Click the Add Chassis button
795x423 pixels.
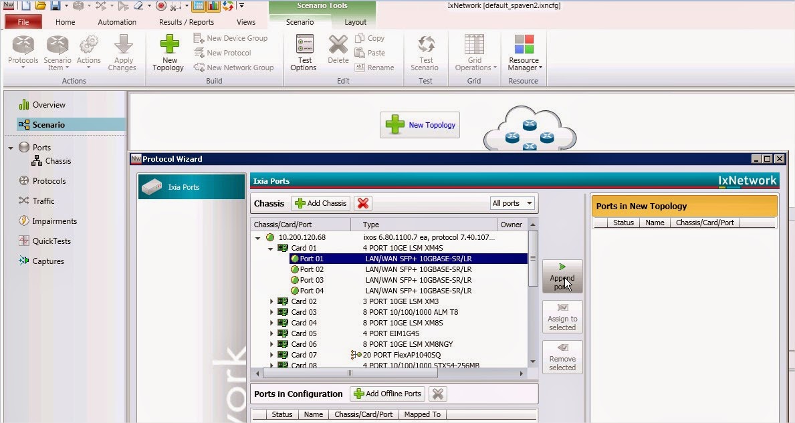322,203
